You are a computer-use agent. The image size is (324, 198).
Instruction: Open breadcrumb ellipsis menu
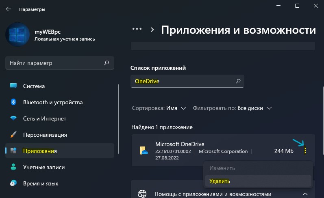click(137, 29)
